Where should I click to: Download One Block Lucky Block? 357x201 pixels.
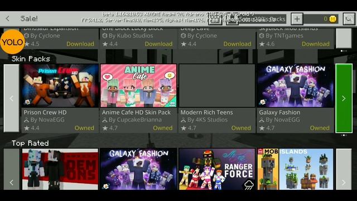(158, 44)
